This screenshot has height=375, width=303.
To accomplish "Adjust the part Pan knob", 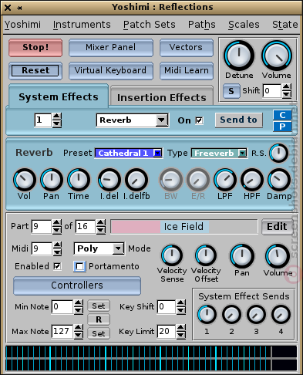I will pos(242,256).
